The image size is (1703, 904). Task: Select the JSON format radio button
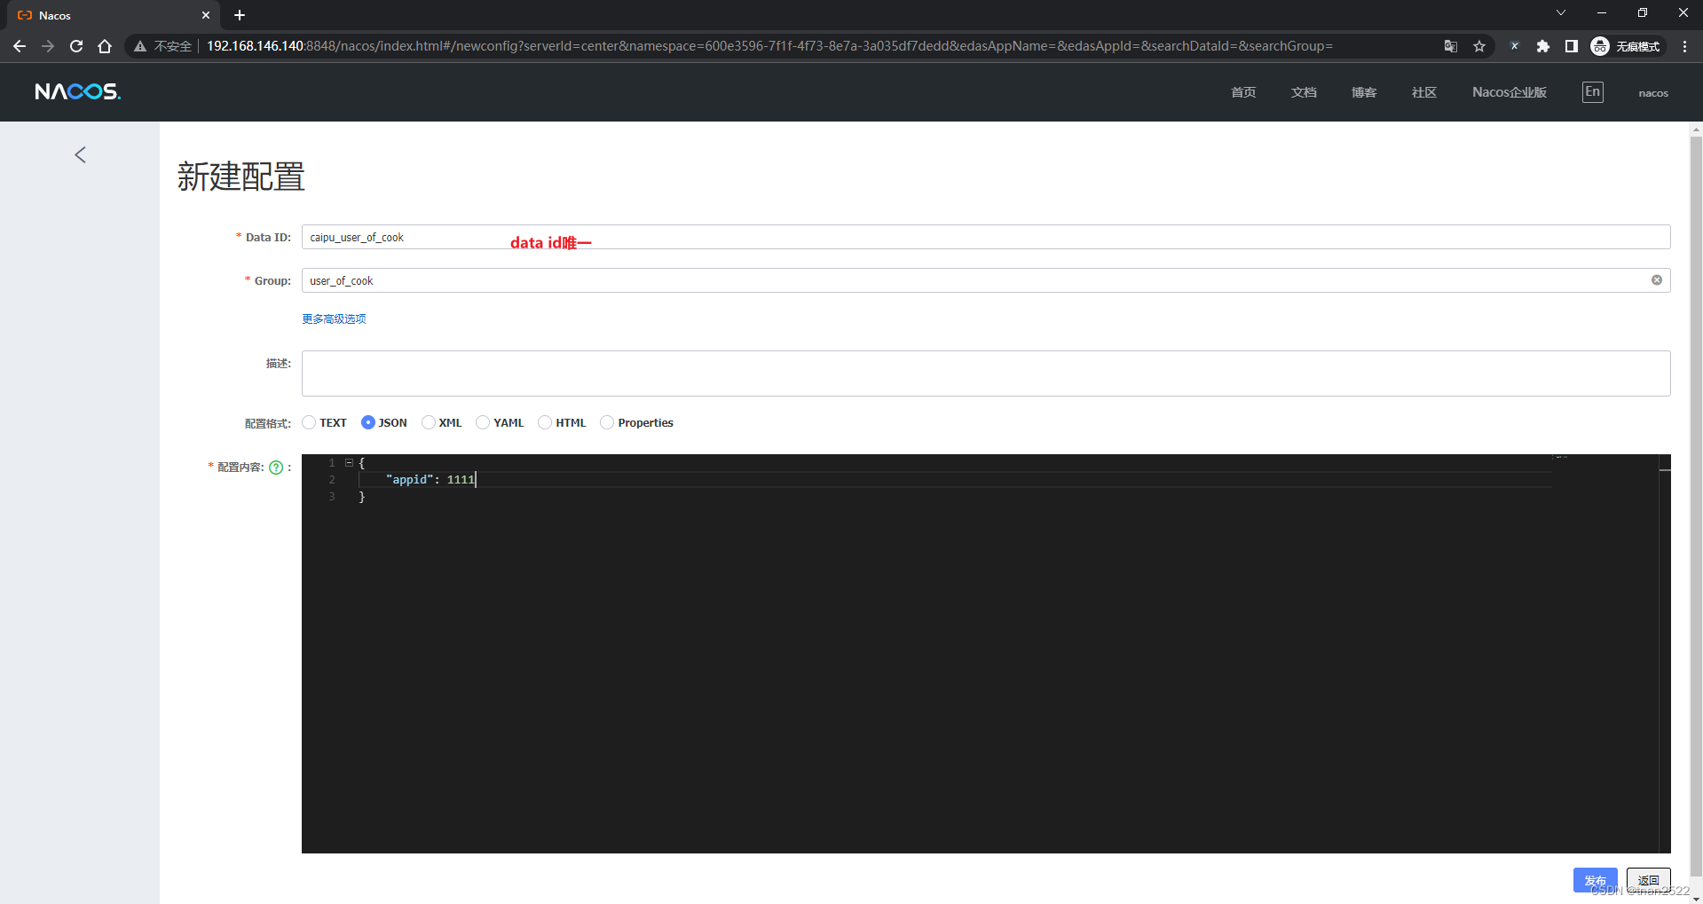[x=368, y=422]
